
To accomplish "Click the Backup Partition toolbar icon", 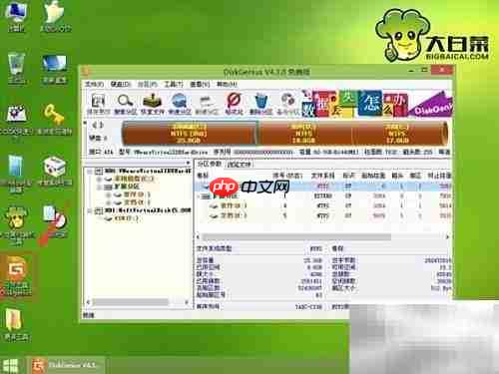I will click(x=288, y=104).
